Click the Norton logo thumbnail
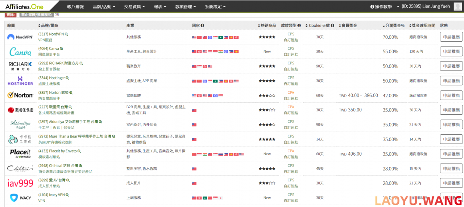Screen dimensions: 464x207 (20, 95)
